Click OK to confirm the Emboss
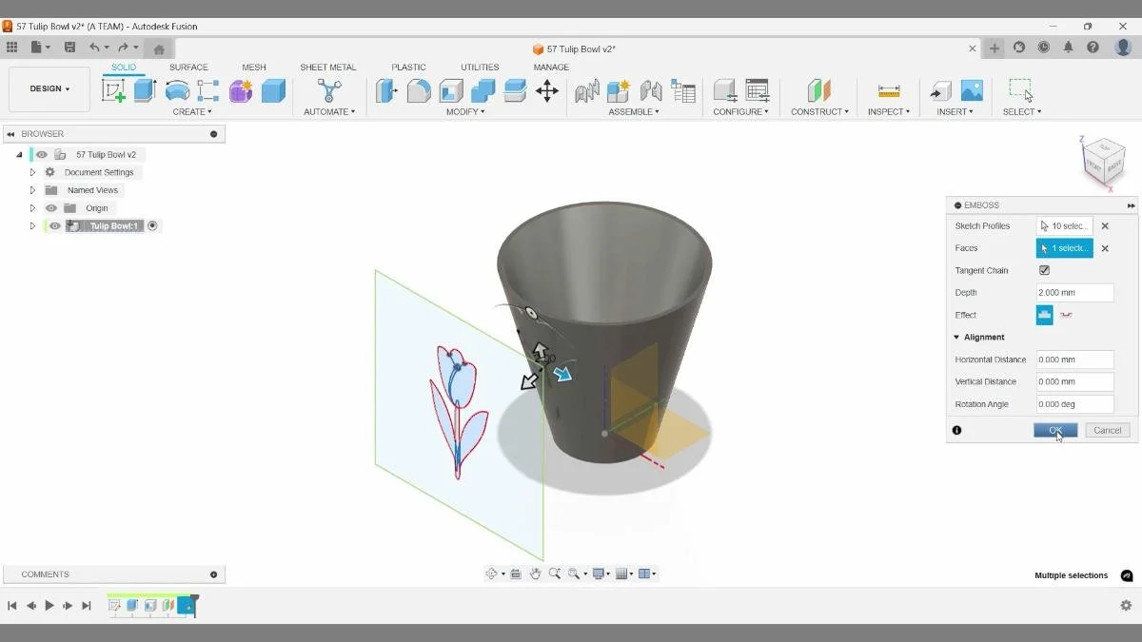The image size is (1142, 642). [1055, 430]
